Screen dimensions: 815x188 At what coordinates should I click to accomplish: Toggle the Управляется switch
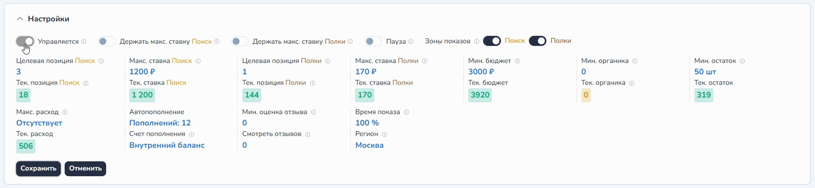coord(25,41)
